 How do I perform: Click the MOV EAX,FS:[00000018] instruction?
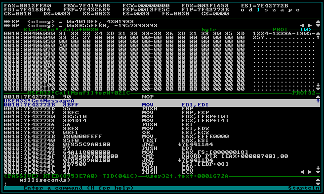126,152
